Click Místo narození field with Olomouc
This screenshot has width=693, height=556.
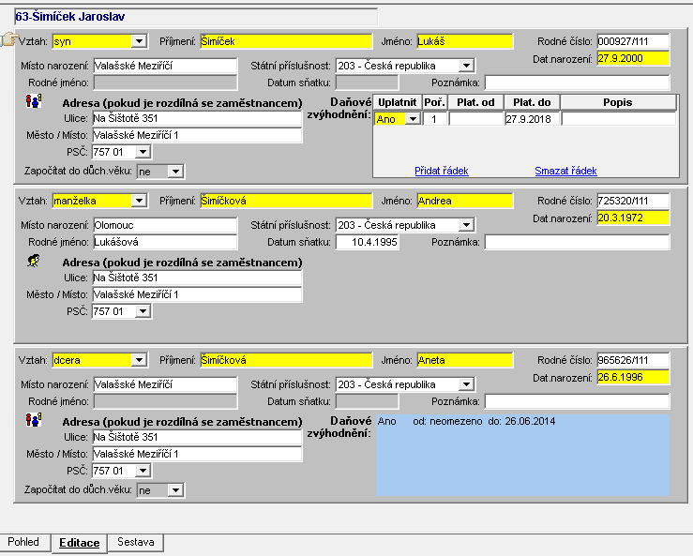point(165,225)
